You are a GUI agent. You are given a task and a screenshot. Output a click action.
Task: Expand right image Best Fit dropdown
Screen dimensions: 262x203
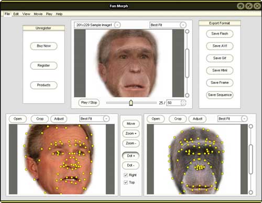pyautogui.click(x=244, y=119)
